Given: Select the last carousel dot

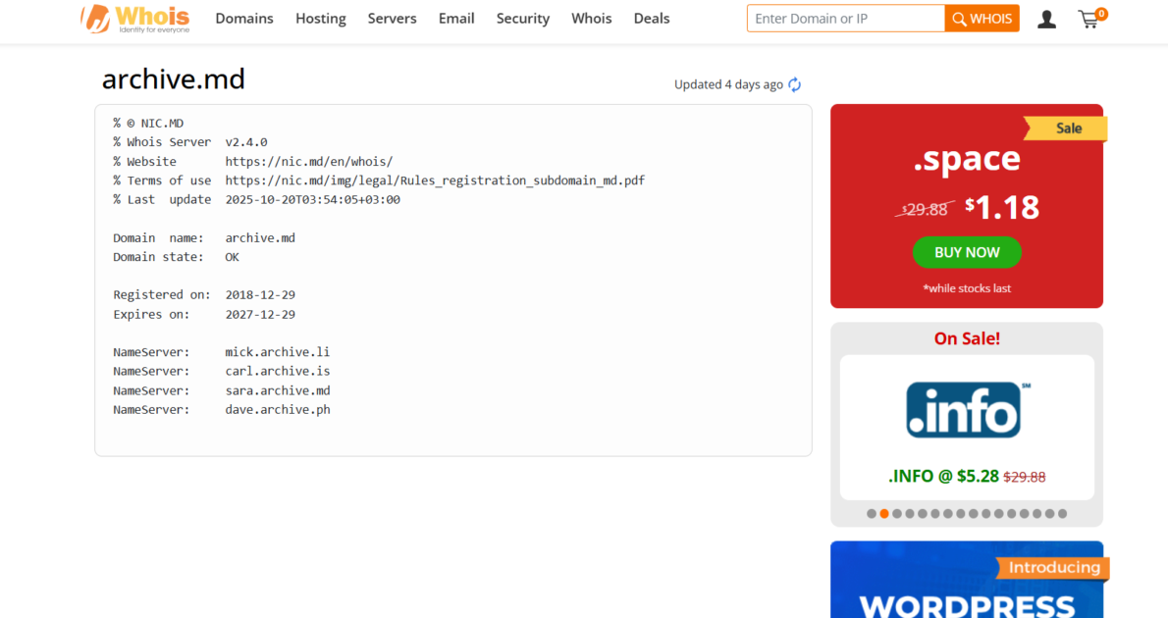Looking at the screenshot, I should [x=1062, y=514].
